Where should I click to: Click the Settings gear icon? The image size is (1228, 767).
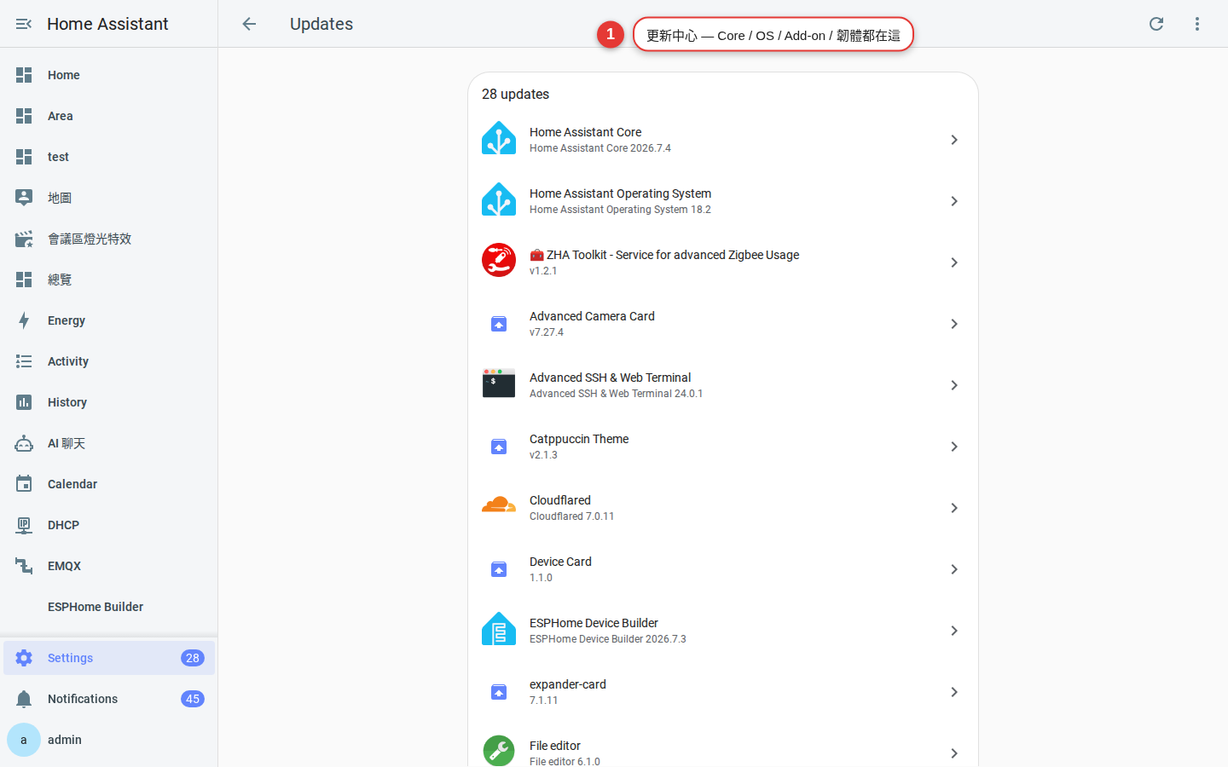pyautogui.click(x=24, y=658)
